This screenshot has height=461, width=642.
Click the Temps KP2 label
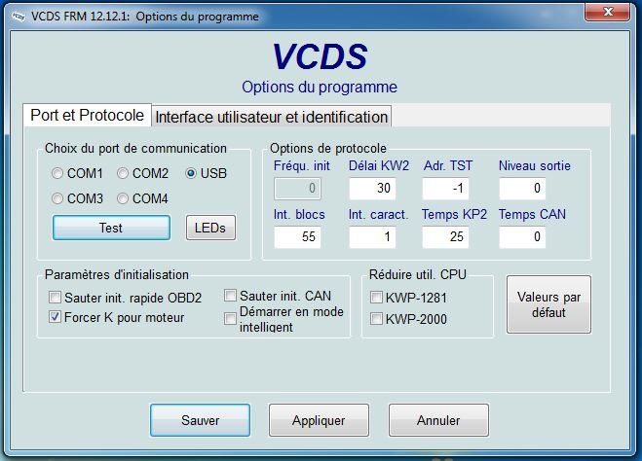(455, 214)
